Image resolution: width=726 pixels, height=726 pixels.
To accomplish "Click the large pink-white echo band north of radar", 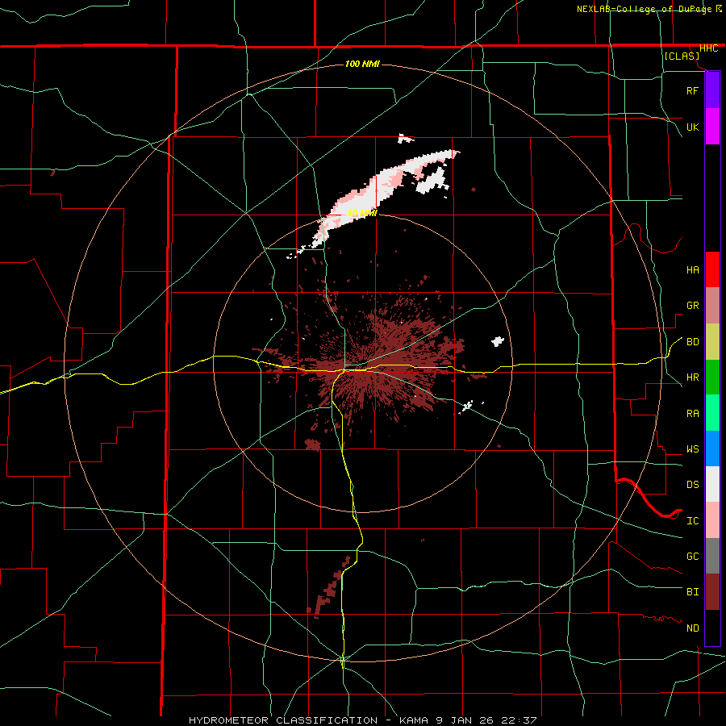I will coord(380,192).
